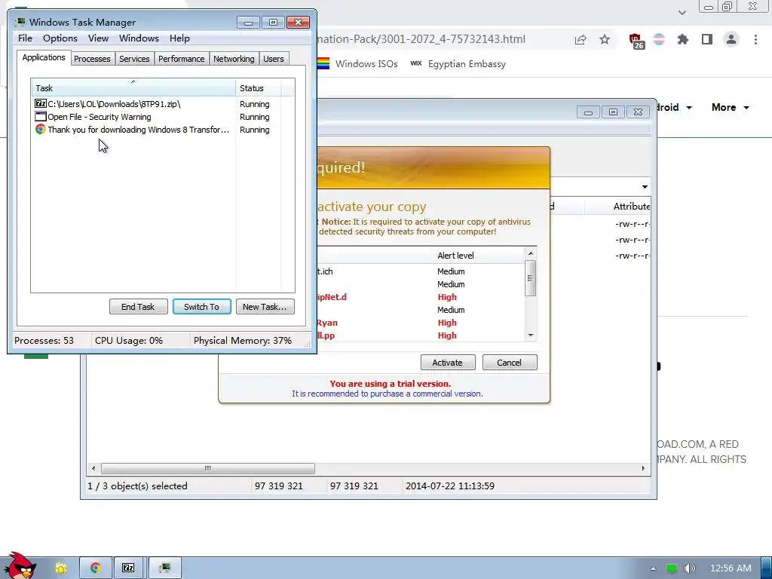The image size is (772, 579).
Task: Toggle the Chrome side panel icon
Action: [707, 39]
